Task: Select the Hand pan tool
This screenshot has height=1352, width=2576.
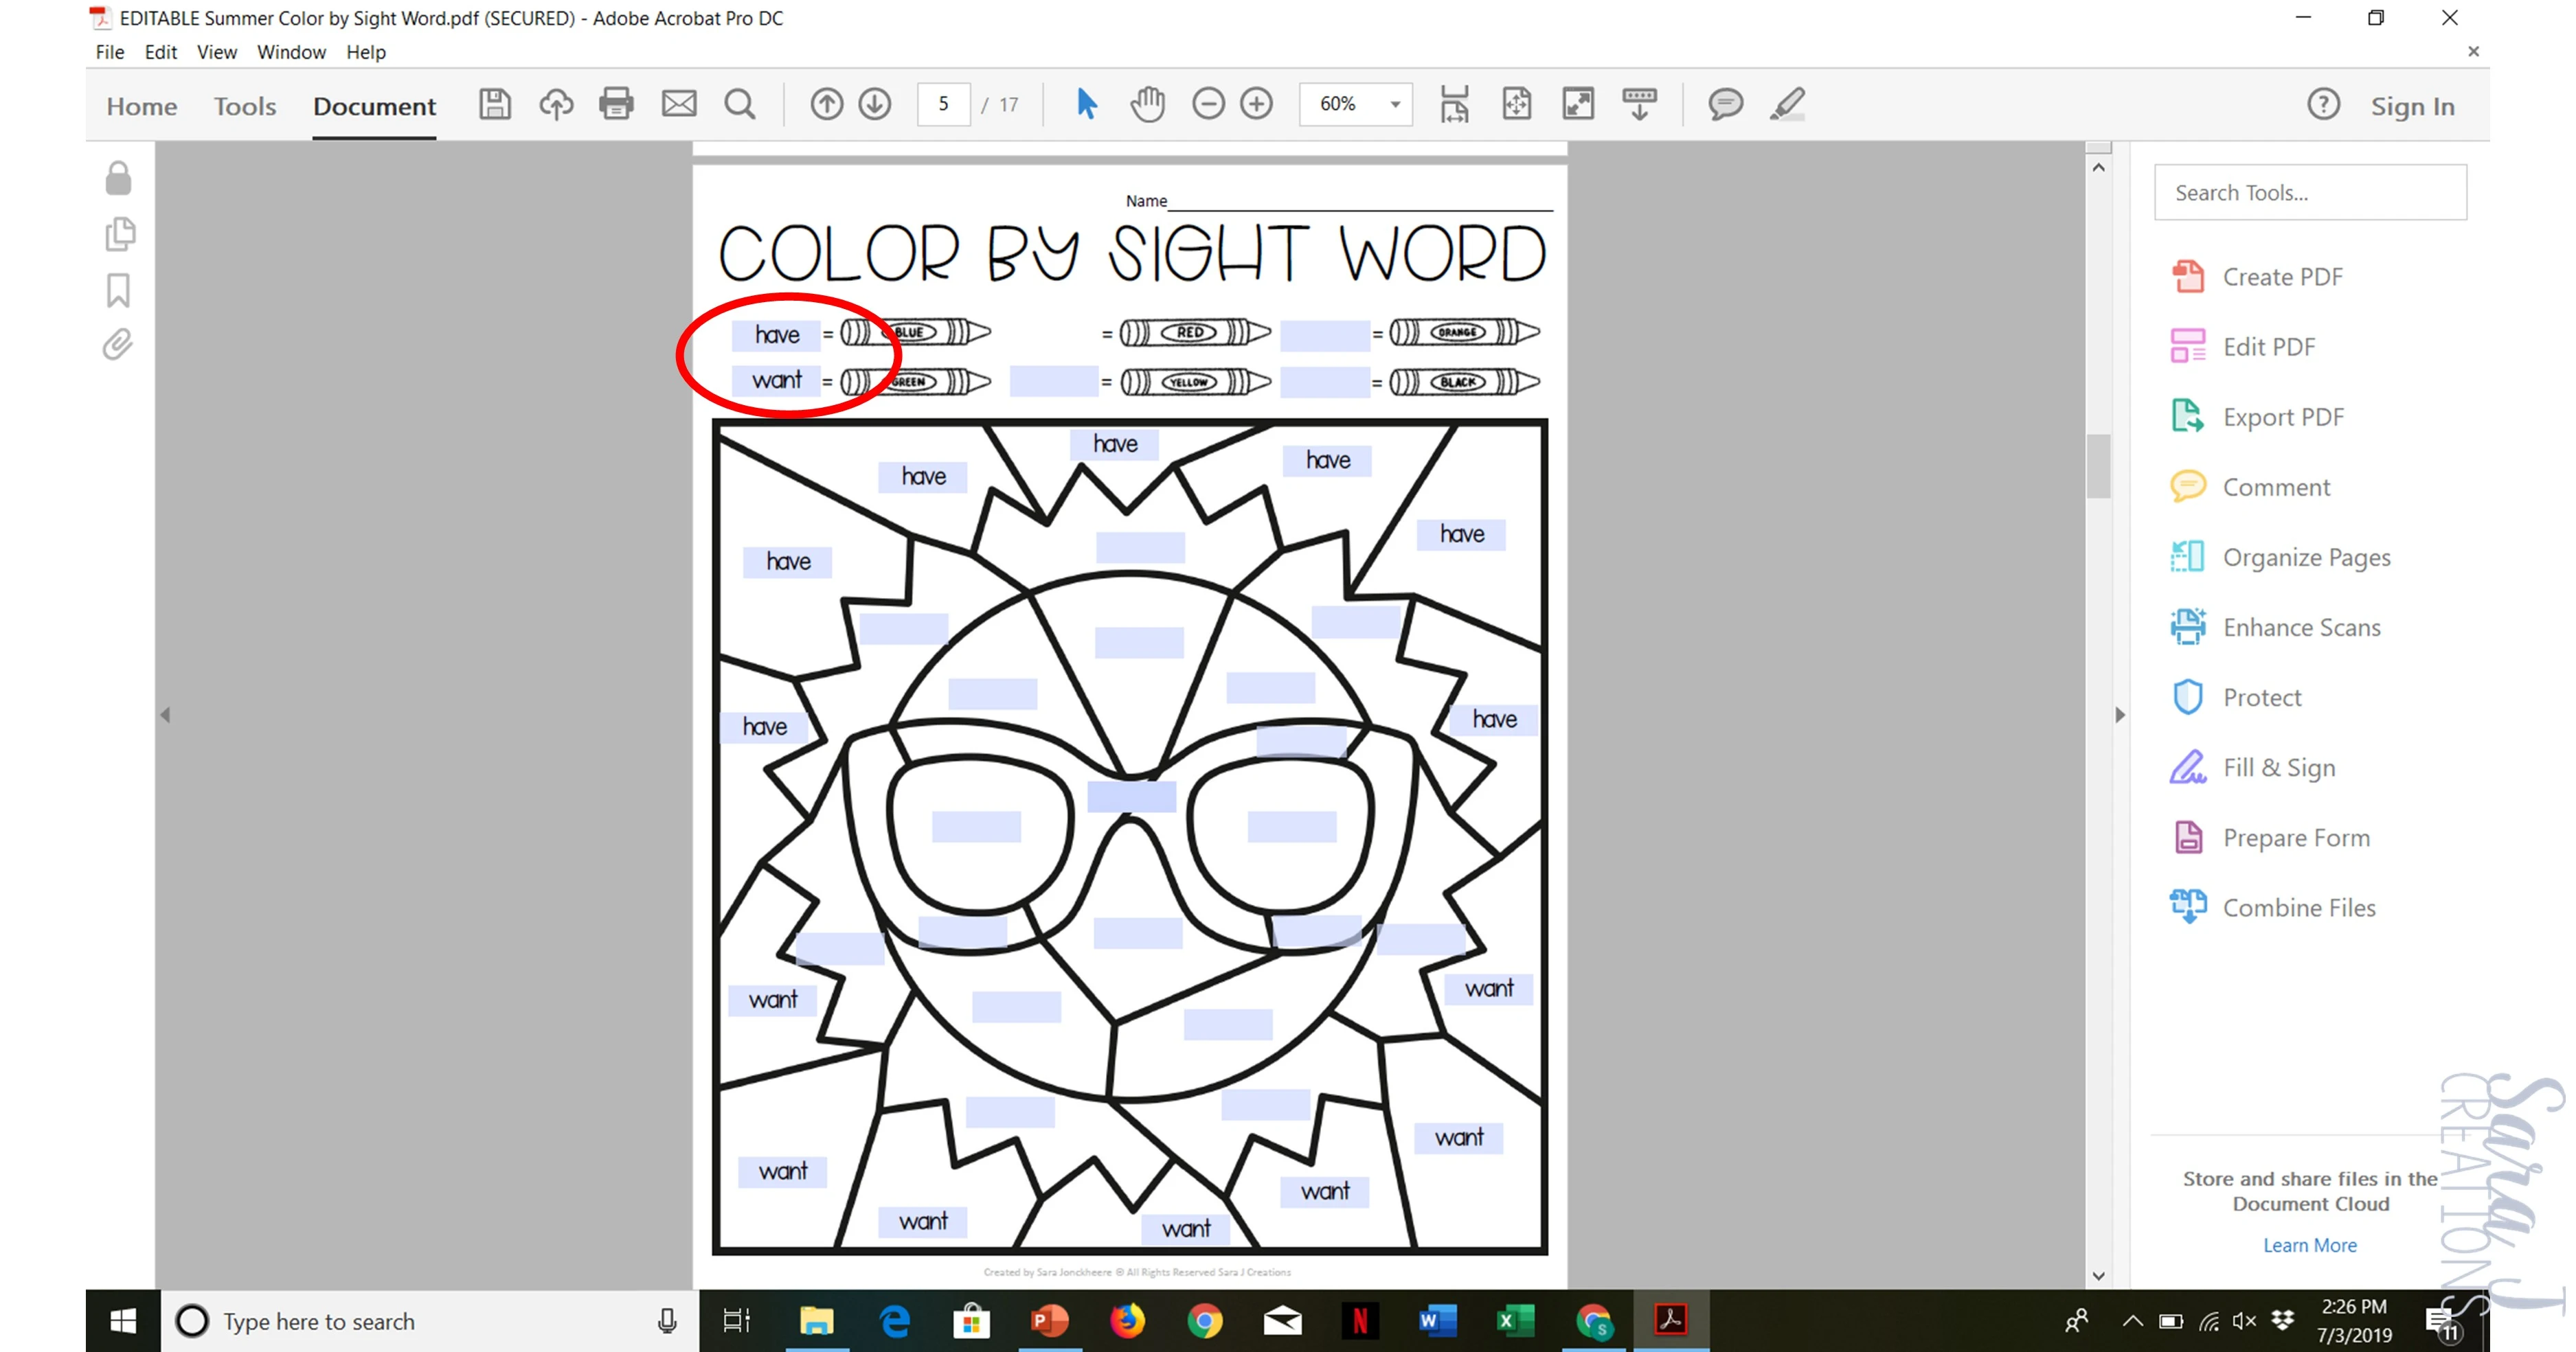Action: (x=1147, y=104)
